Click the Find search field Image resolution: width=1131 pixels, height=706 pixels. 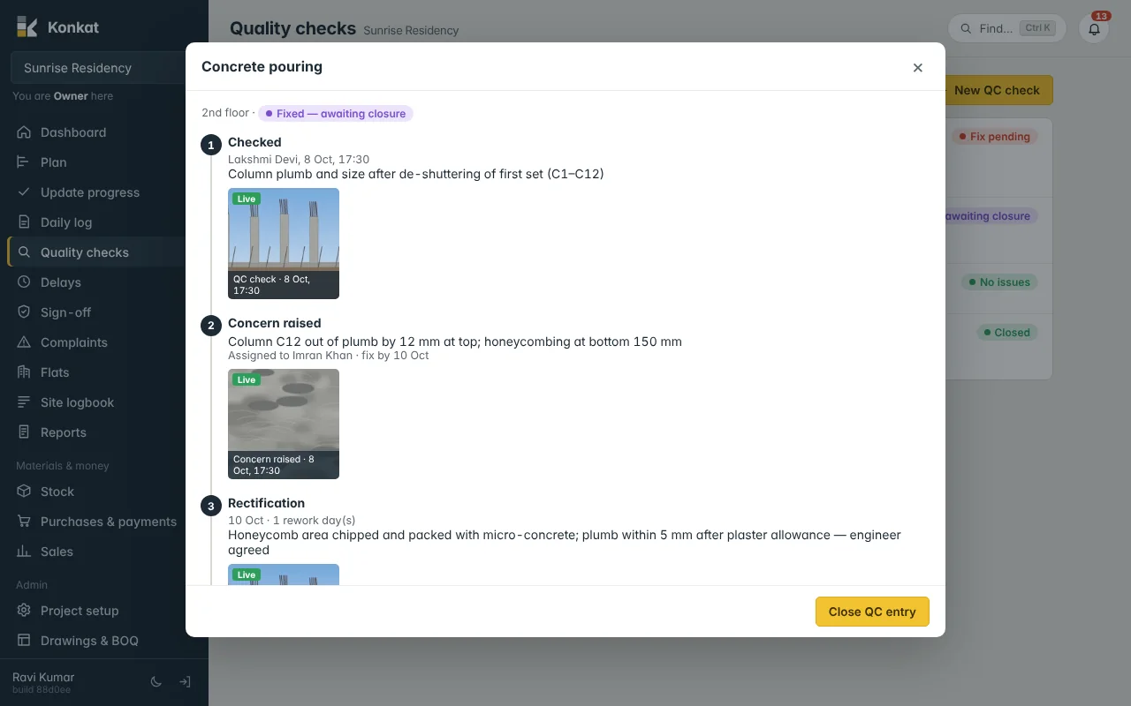coord(1007,28)
